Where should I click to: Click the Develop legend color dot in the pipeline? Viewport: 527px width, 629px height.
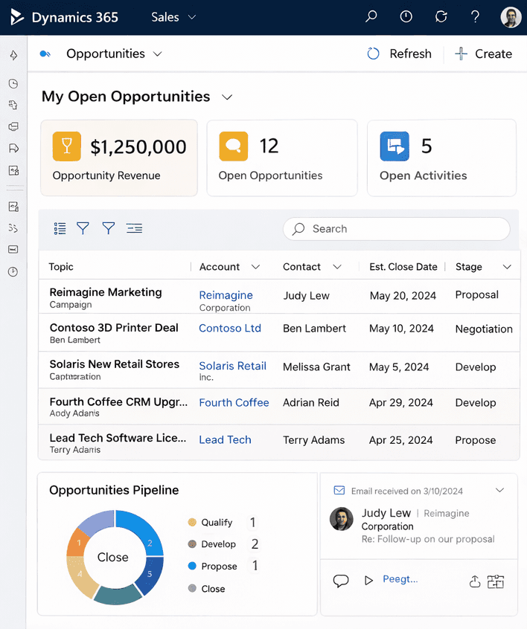pyautogui.click(x=193, y=543)
